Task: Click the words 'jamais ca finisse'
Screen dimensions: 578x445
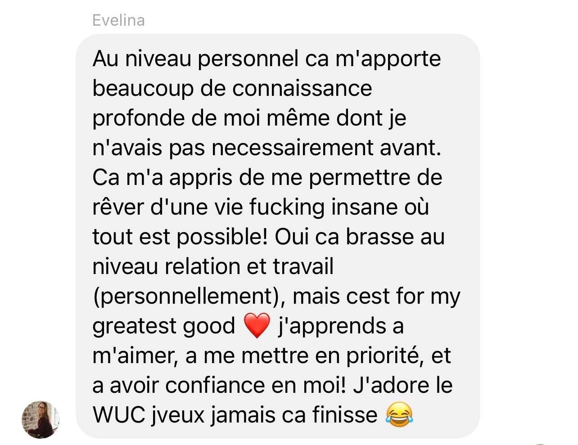Action: coord(294,415)
